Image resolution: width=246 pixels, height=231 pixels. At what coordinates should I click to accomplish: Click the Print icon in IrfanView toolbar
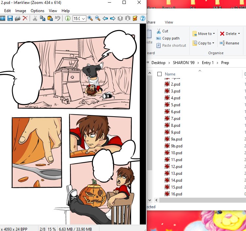pyautogui.click(x=18, y=18)
